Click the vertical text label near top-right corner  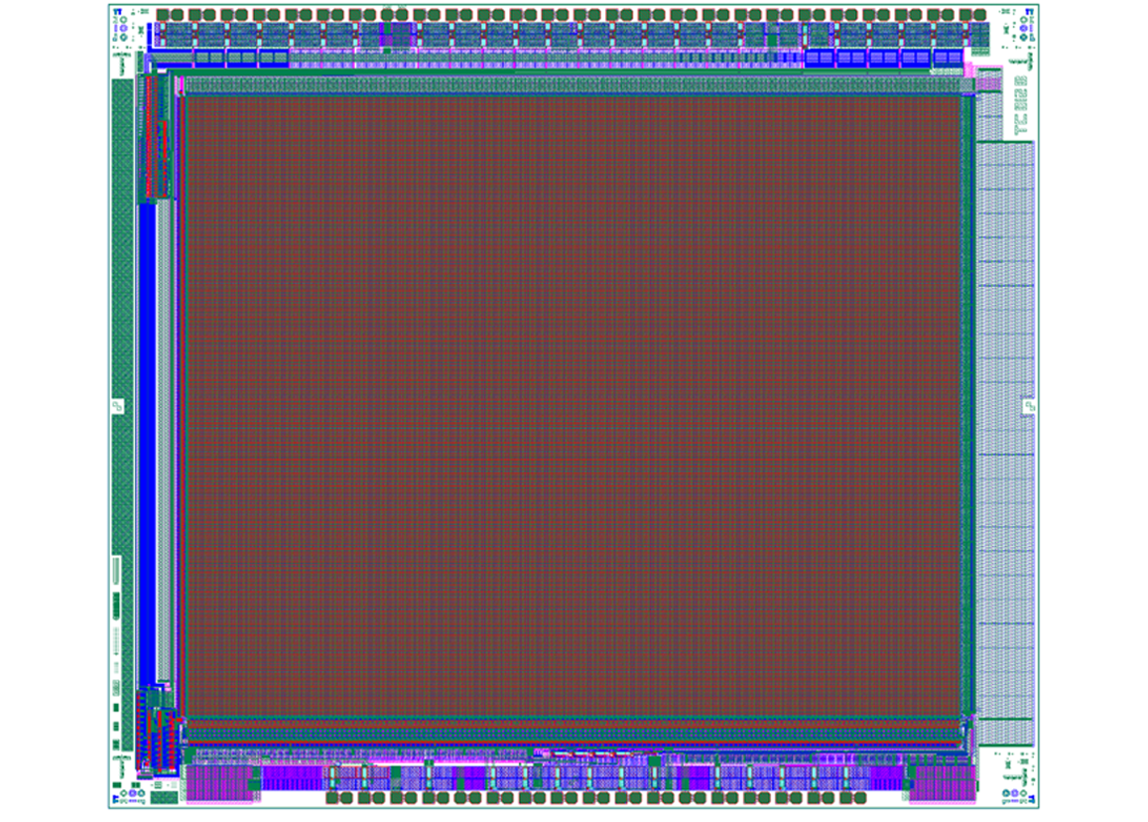[1021, 106]
